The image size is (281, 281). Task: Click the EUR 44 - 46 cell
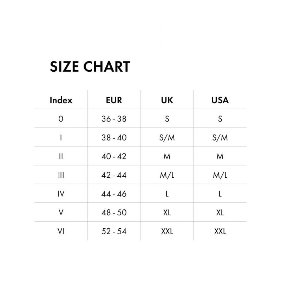(x=114, y=194)
